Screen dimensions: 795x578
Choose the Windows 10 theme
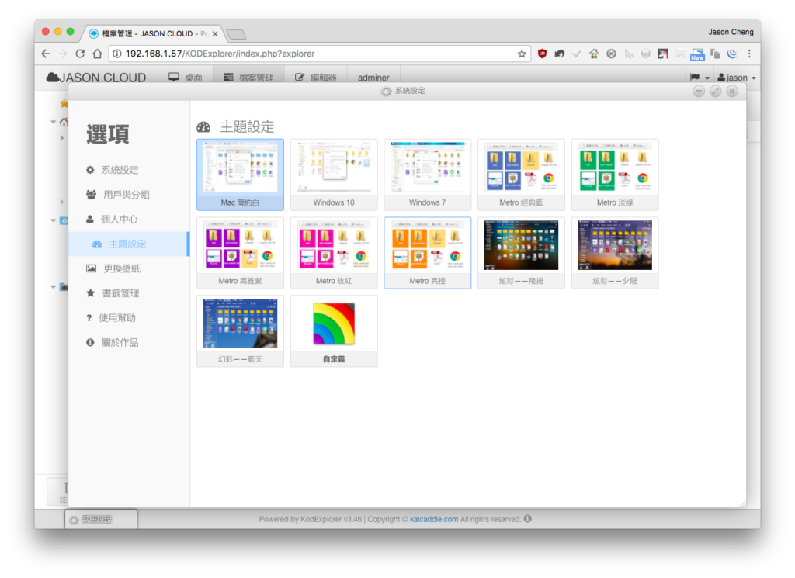click(x=334, y=175)
